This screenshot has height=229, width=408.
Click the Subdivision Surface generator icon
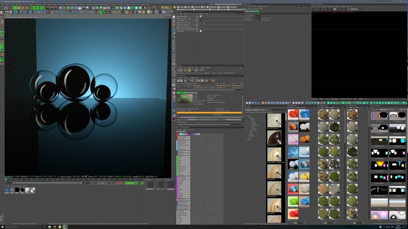68,8
